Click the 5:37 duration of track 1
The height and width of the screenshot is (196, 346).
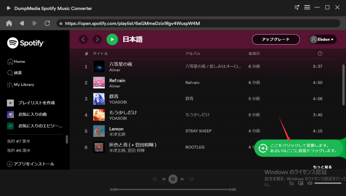coord(317,67)
